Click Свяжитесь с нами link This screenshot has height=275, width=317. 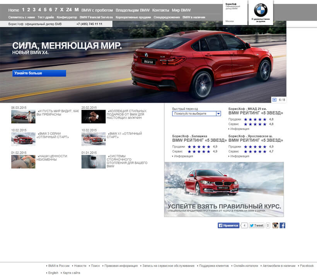pos(21,17)
